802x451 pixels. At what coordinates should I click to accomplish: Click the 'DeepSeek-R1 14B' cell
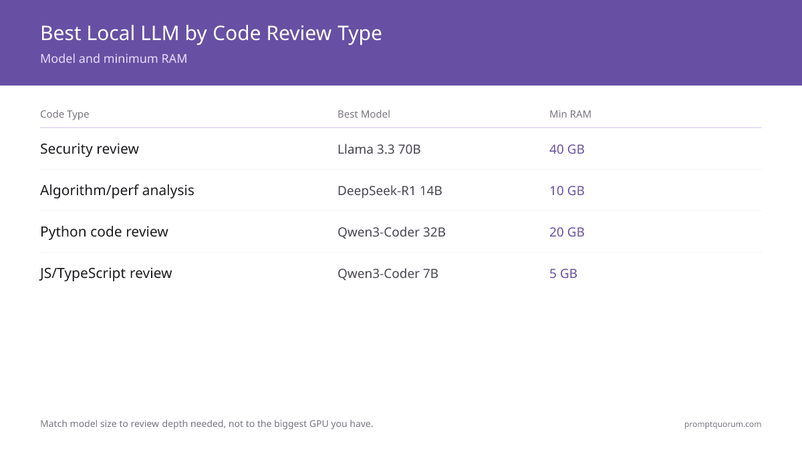(x=390, y=190)
